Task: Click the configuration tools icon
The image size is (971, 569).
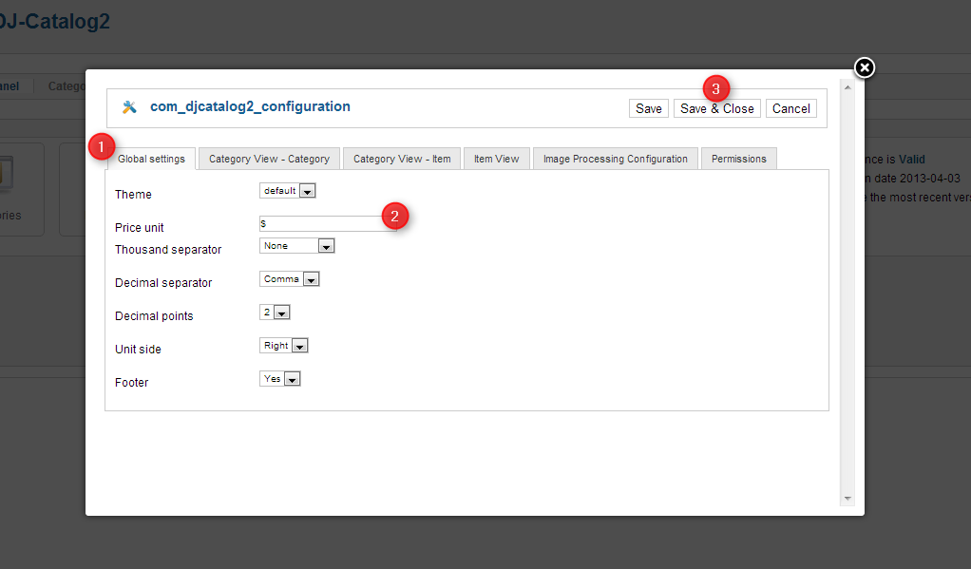Action: click(x=129, y=107)
